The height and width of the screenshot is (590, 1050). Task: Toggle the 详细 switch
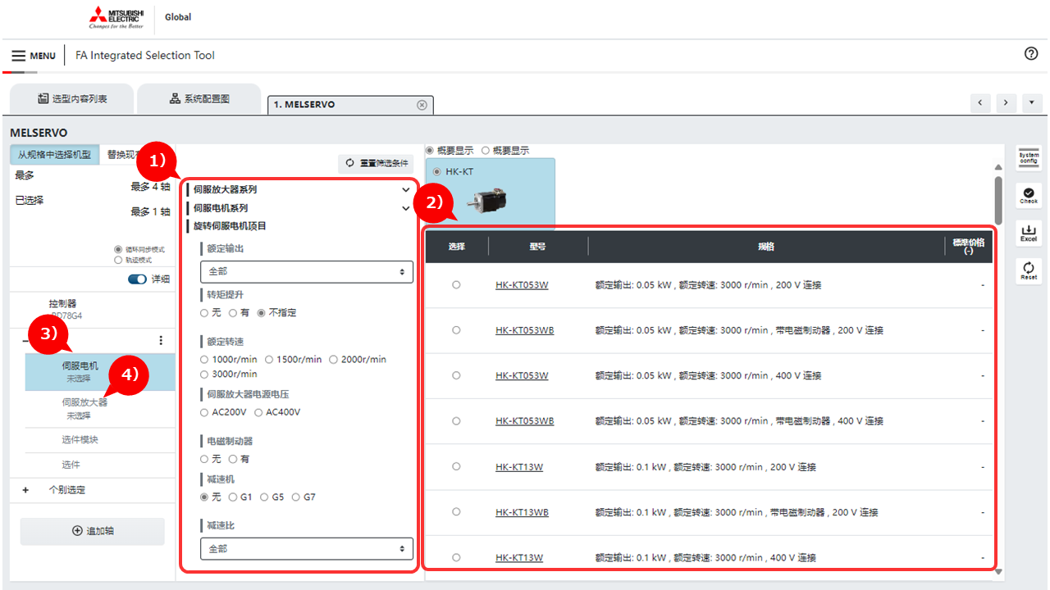137,279
